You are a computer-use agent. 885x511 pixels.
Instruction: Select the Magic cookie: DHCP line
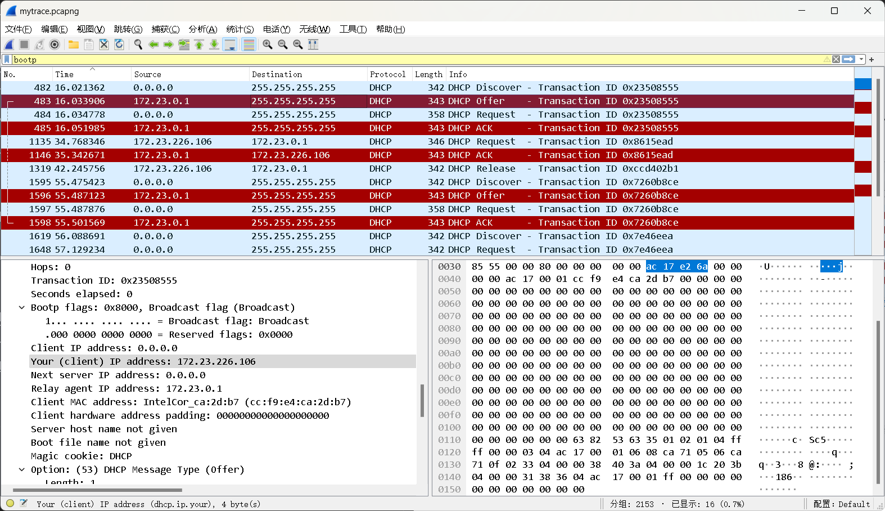[82, 456]
